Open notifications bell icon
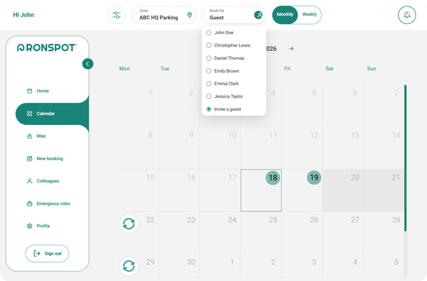This screenshot has width=427, height=281. coord(407,15)
